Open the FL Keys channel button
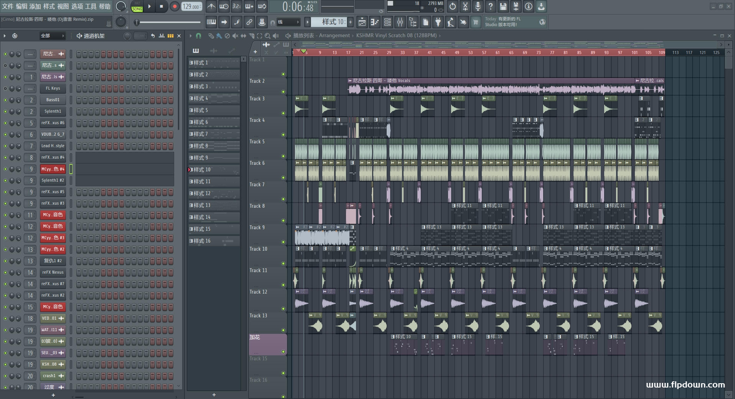This screenshot has width=735, height=399. click(x=53, y=89)
